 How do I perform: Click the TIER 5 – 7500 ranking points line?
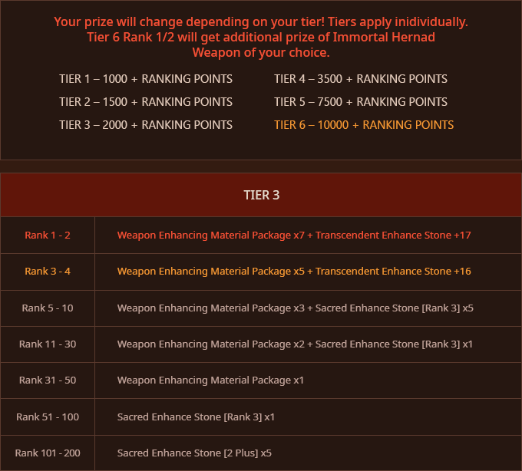361,102
